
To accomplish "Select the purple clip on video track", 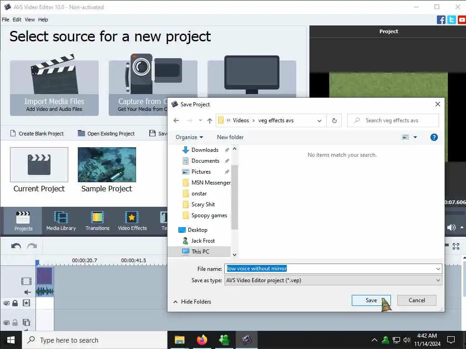I will [45, 276].
